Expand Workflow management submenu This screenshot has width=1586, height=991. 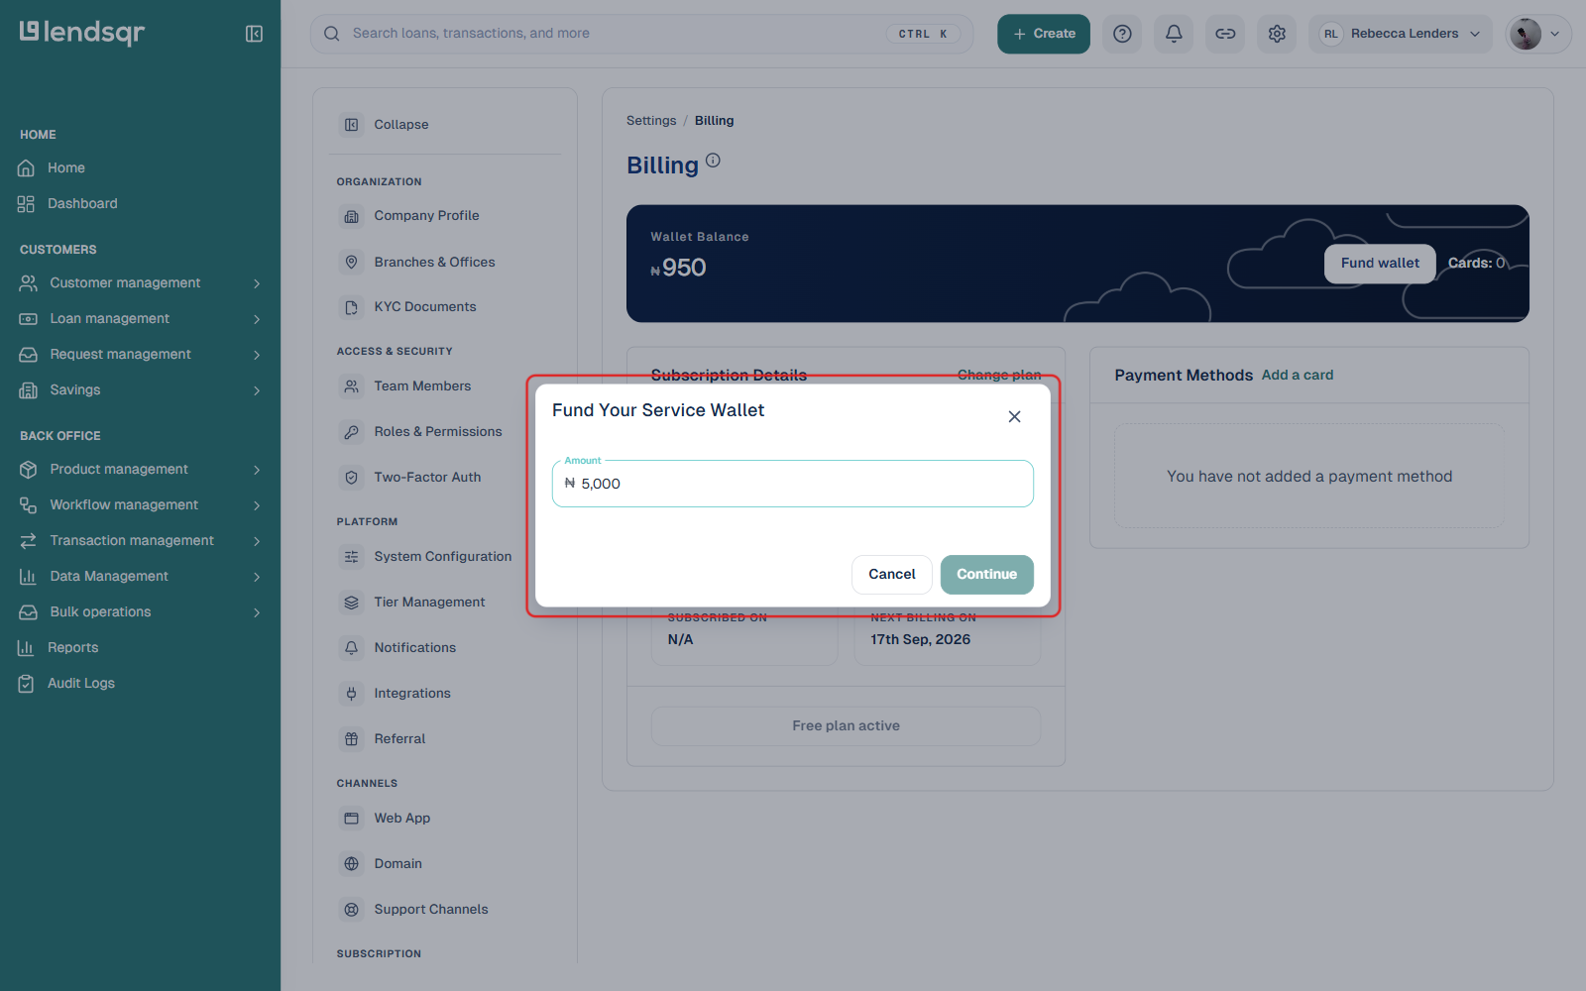(x=257, y=505)
